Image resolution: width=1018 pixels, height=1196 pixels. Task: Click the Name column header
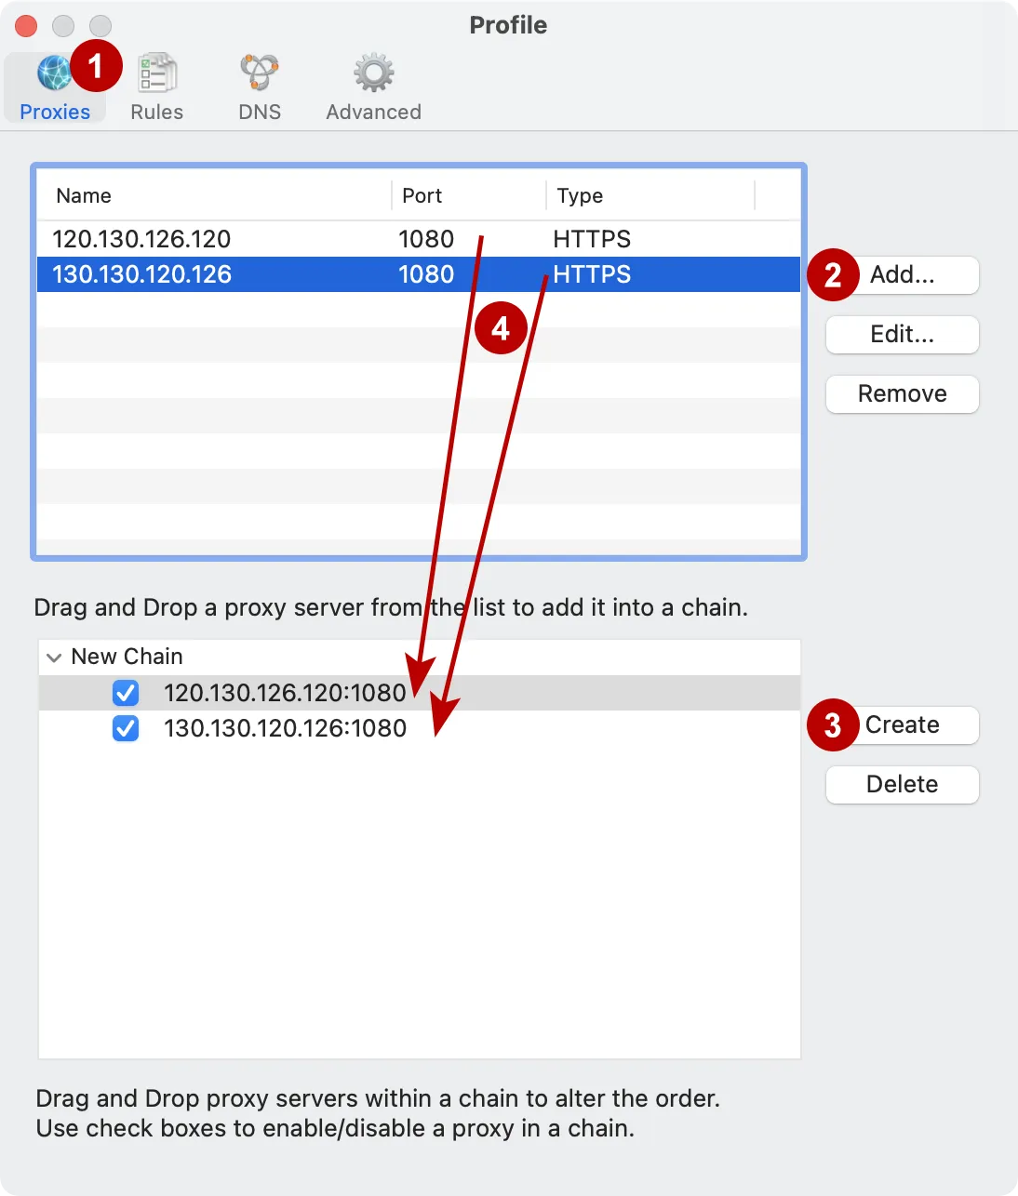tap(84, 195)
